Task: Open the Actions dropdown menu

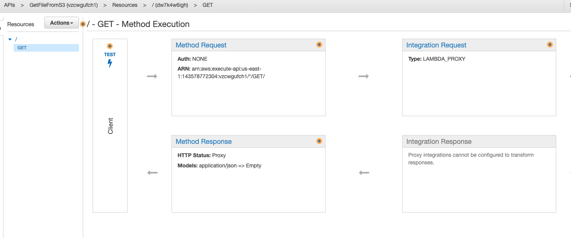Action: [61, 23]
